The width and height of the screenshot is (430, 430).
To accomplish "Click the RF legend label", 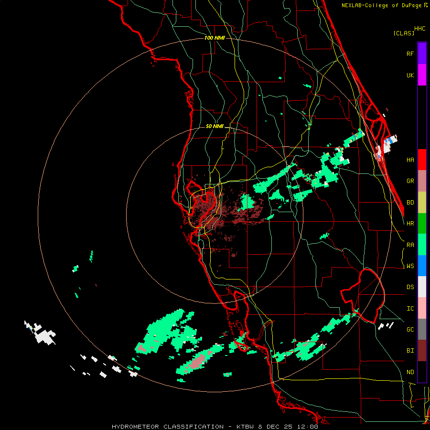I will 410,54.
